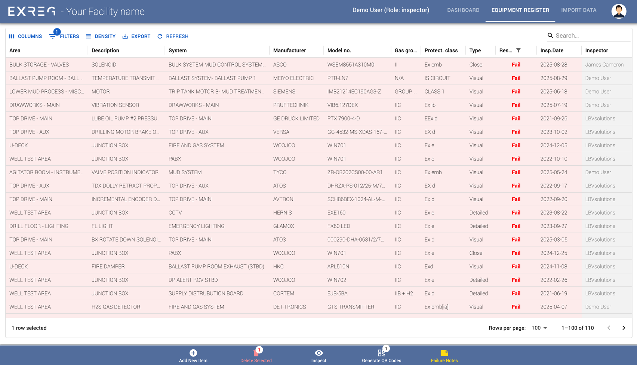Click TRIP TANK MOTOR B system cell
This screenshot has width=637, height=365.
pyautogui.click(x=216, y=92)
